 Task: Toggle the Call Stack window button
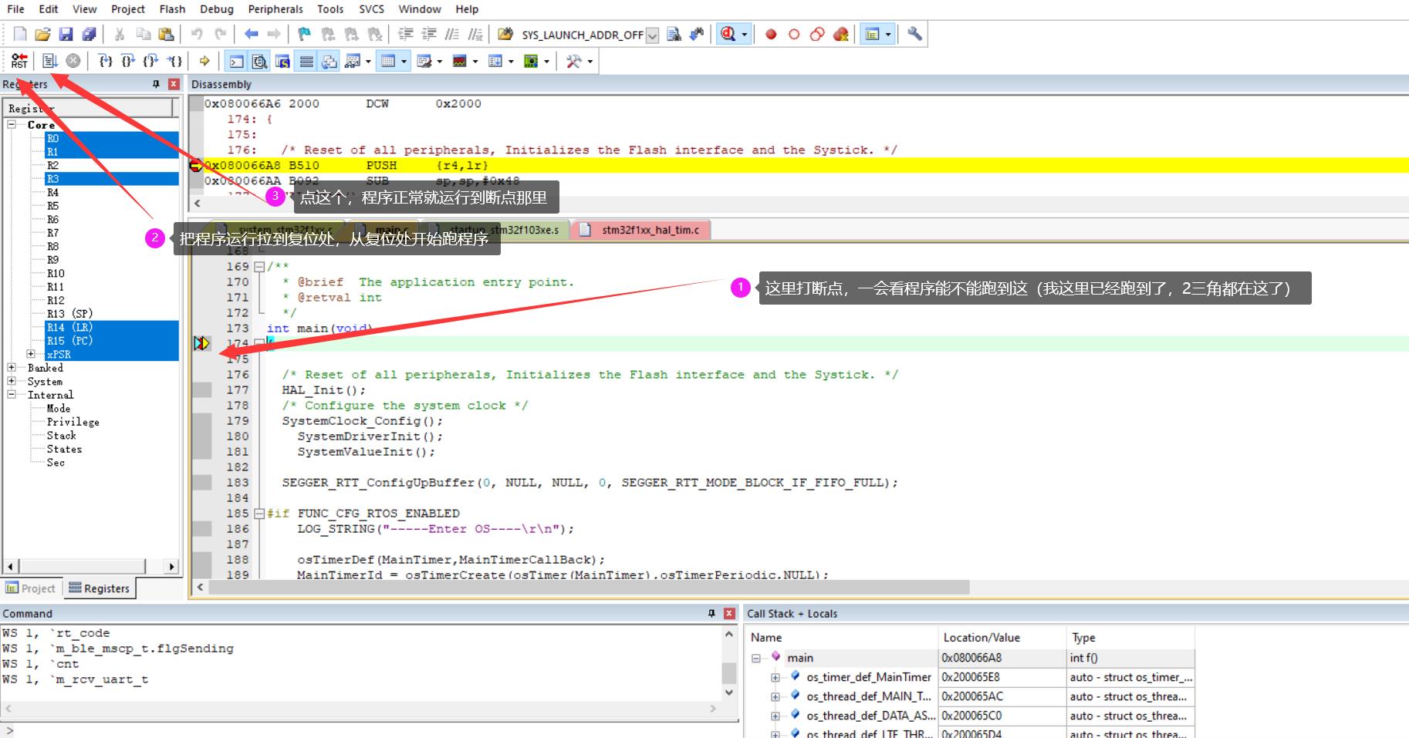click(329, 61)
